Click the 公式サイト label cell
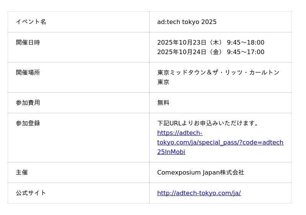Viewport: 306px width, 215px height. tap(31, 193)
